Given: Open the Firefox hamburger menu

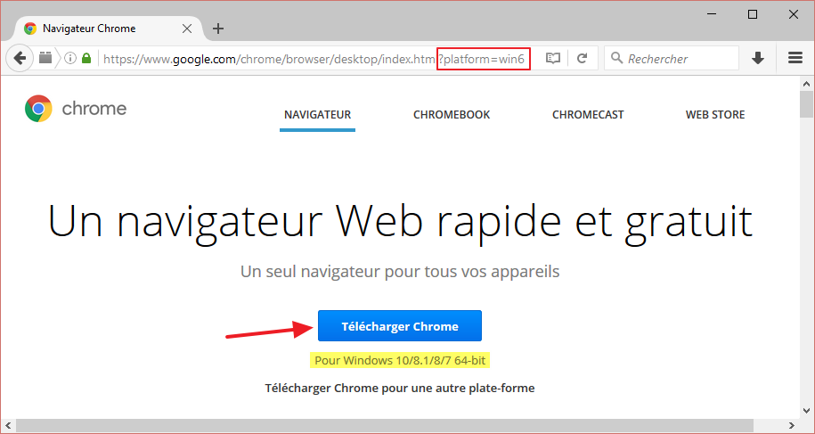Looking at the screenshot, I should pos(795,58).
